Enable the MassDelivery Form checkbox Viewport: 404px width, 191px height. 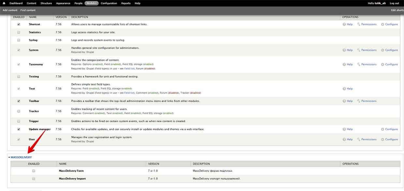(34, 171)
